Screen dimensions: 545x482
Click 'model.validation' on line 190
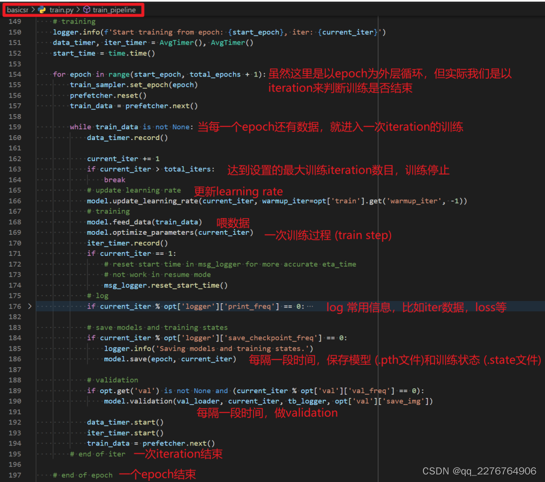(x=138, y=402)
